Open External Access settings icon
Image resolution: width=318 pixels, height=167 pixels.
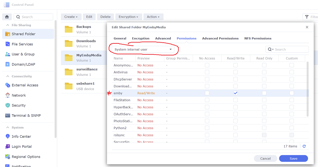tap(8, 85)
